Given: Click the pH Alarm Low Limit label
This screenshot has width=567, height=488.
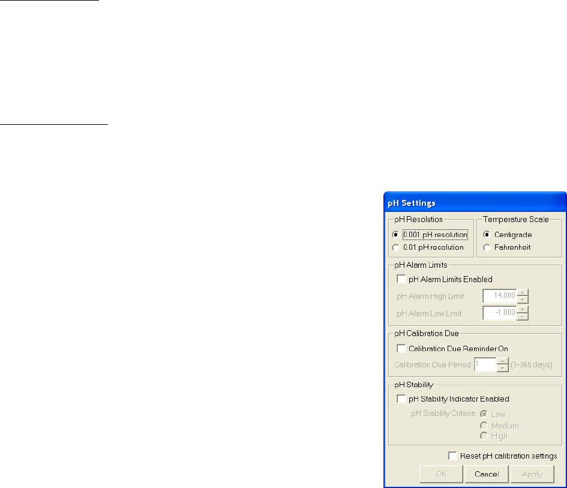Looking at the screenshot, I should click(x=429, y=313).
